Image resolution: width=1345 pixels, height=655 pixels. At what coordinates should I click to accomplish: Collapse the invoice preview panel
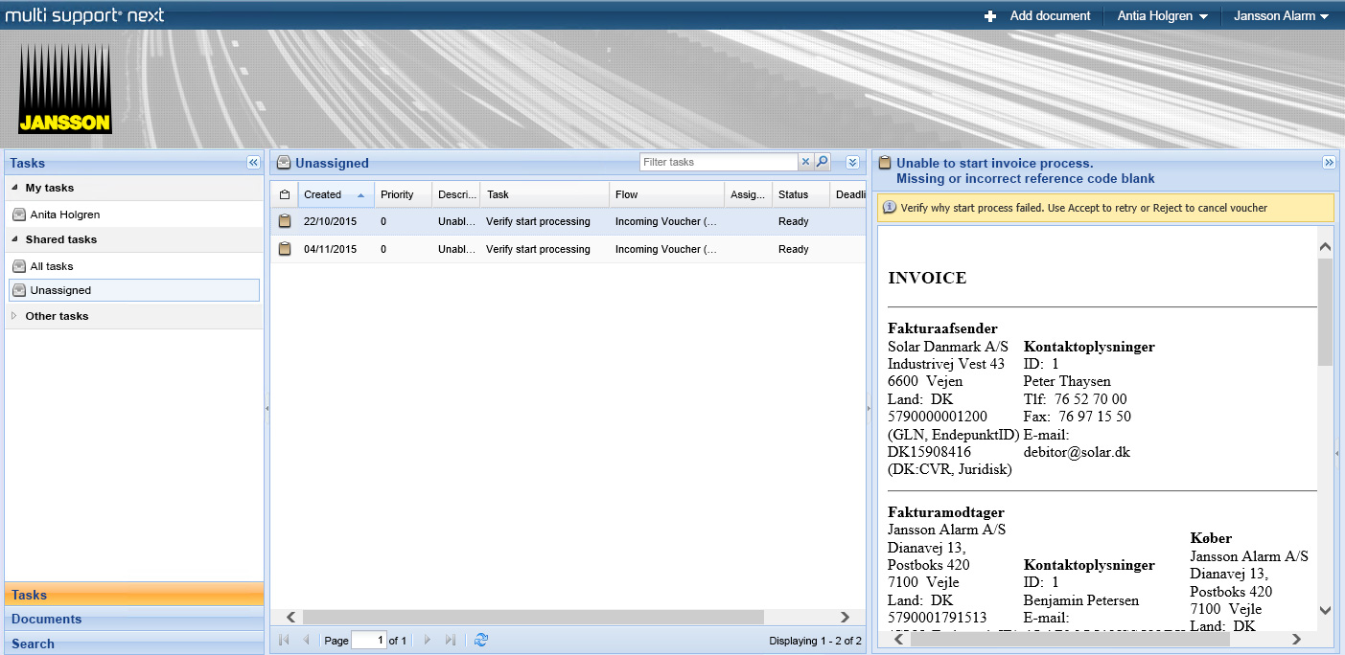point(1329,163)
